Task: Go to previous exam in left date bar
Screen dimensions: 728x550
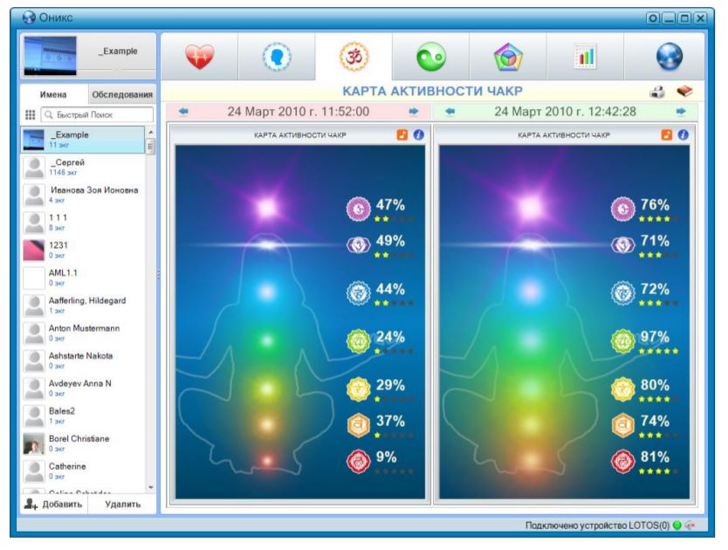Action: (182, 112)
